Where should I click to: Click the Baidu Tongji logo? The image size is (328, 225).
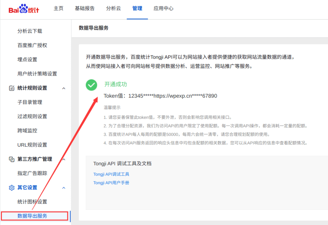(x=24, y=9)
